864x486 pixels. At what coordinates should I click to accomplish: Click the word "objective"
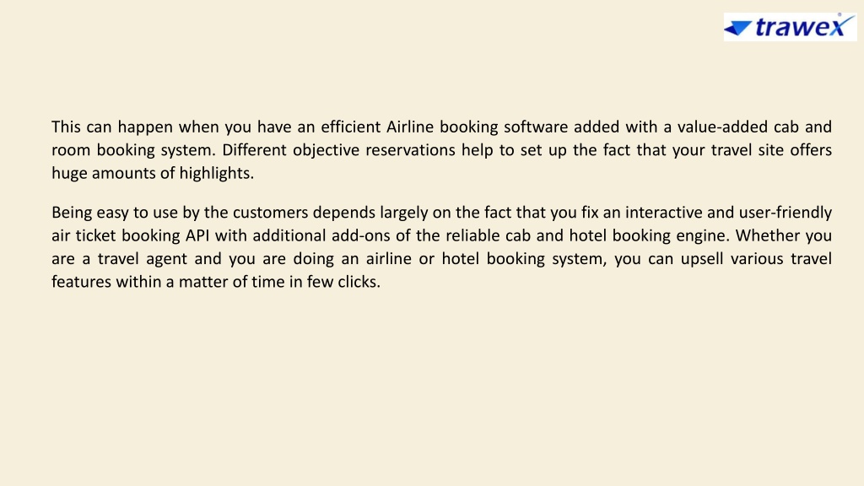[327, 150]
